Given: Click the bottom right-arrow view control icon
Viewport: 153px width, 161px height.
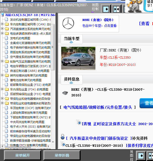Looking at the screenshot, I should pos(141,156).
